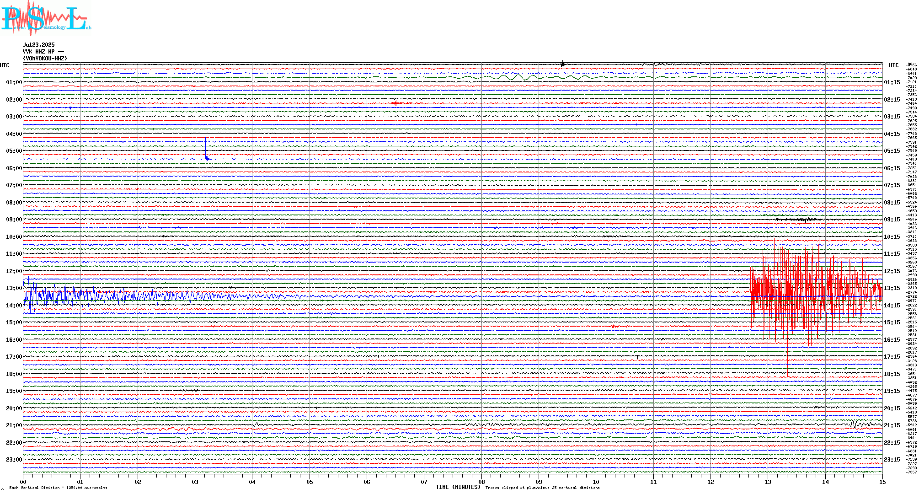The width and height of the screenshot is (919, 494).
Task: Click the 19:15 time label on the right
Action: pyautogui.click(x=892, y=391)
